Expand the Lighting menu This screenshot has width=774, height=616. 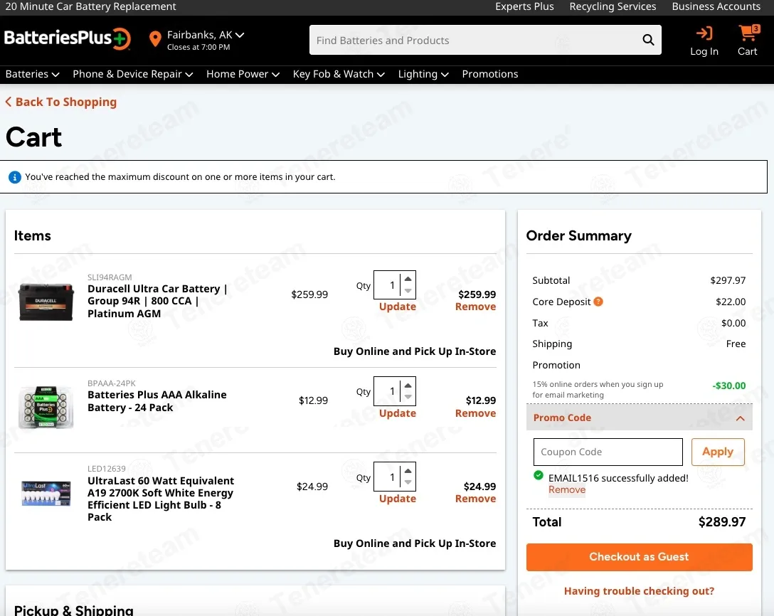[x=423, y=74]
